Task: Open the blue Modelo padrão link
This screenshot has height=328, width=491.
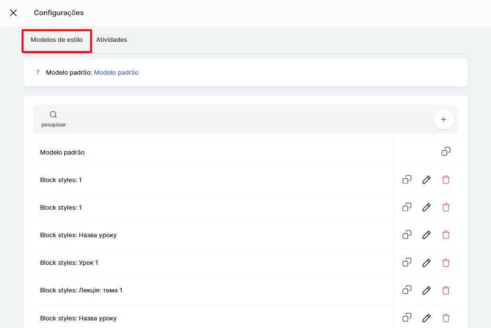Action: 116,73
